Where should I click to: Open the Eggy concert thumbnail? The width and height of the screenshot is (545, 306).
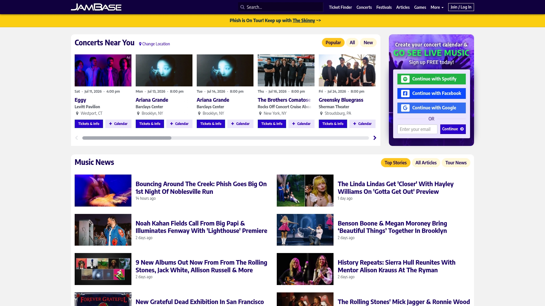pos(103,70)
